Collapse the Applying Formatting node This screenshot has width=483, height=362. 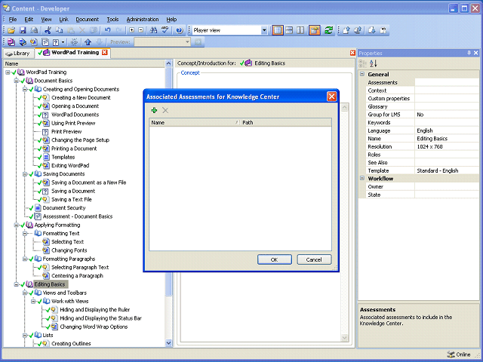point(17,225)
